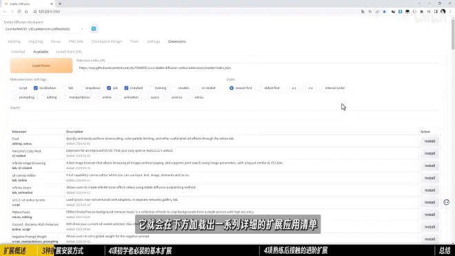The height and width of the screenshot is (256, 455).
Task: Open the Stable Diffusion checkpoint dropdown
Action: [x=44, y=29]
